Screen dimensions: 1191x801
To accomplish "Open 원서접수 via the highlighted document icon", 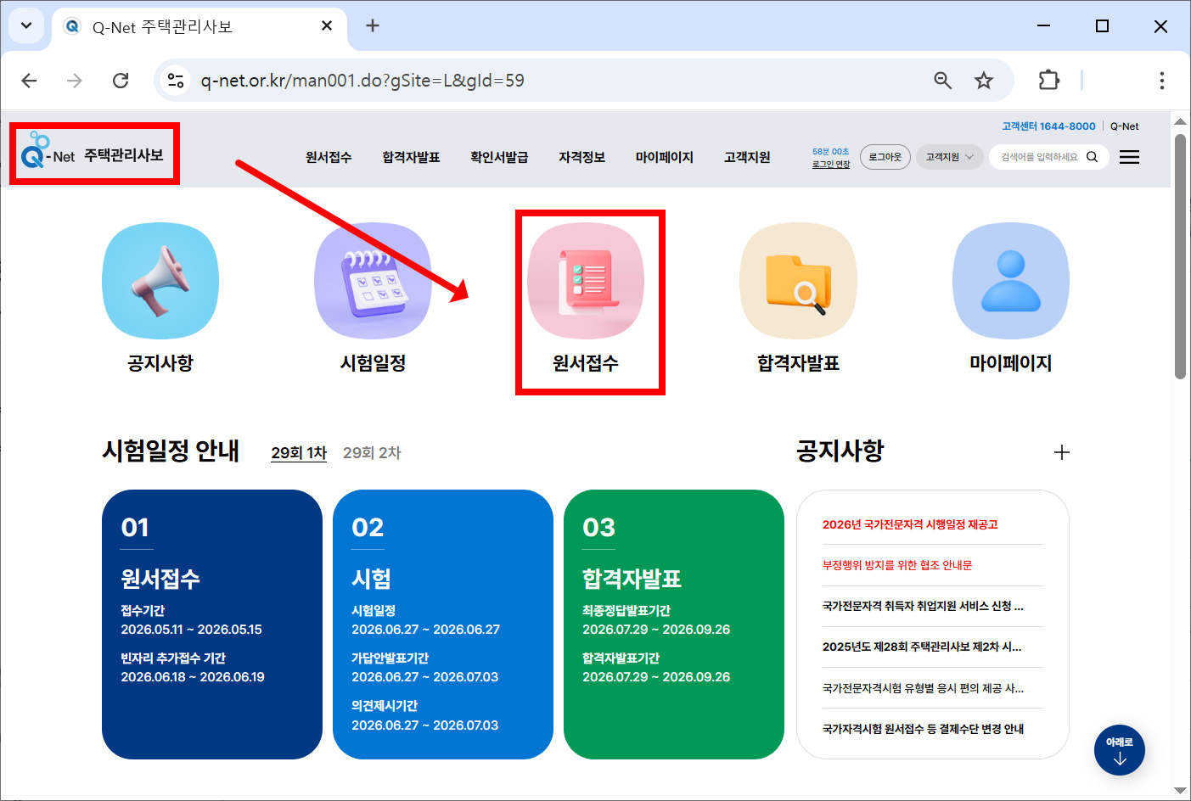I will [x=589, y=280].
